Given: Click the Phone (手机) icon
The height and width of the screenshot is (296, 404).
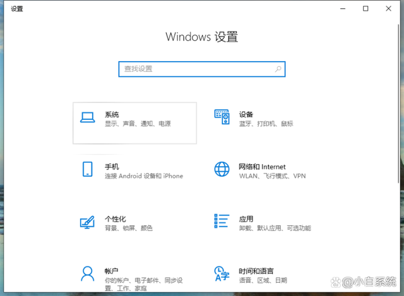Looking at the screenshot, I should pos(87,169).
